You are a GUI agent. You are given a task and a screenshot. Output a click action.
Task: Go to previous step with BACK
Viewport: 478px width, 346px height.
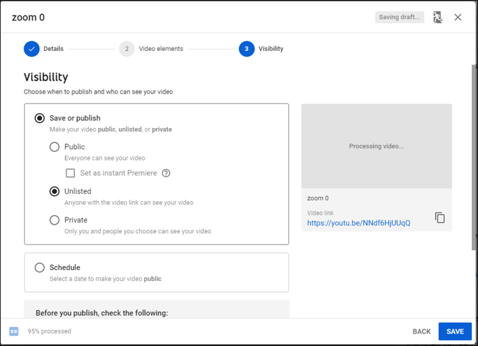422,331
